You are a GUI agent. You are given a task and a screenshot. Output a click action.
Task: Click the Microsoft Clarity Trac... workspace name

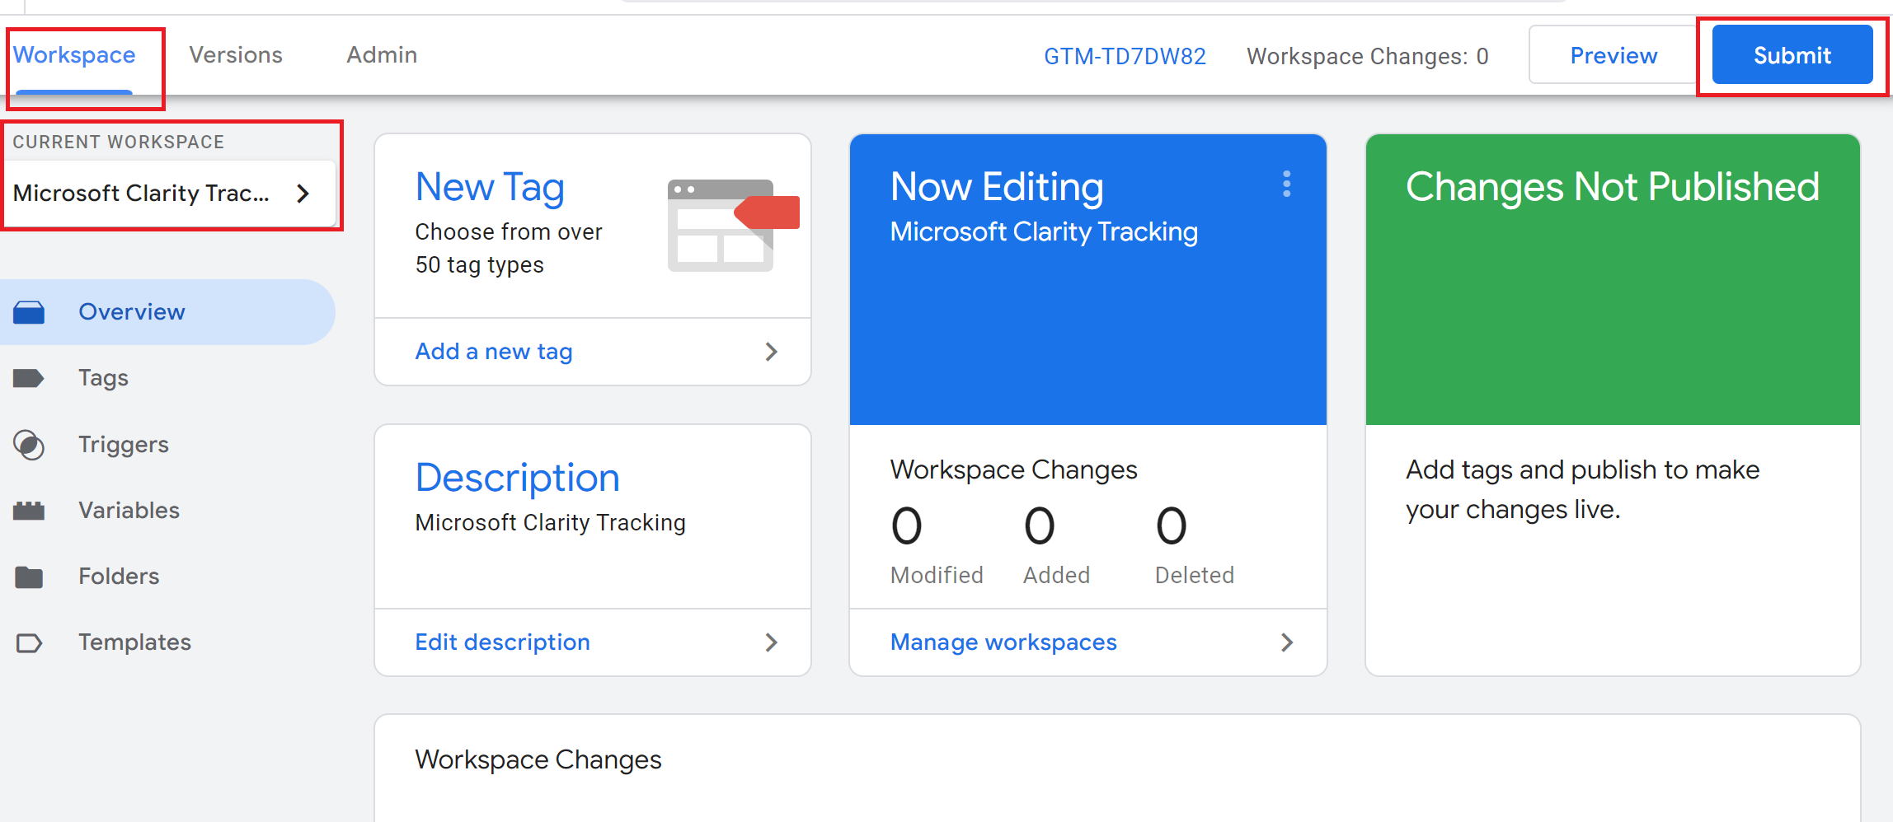click(141, 193)
